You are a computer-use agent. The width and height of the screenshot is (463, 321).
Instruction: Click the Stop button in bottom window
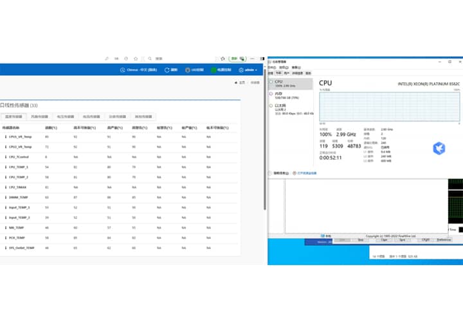(x=360, y=239)
